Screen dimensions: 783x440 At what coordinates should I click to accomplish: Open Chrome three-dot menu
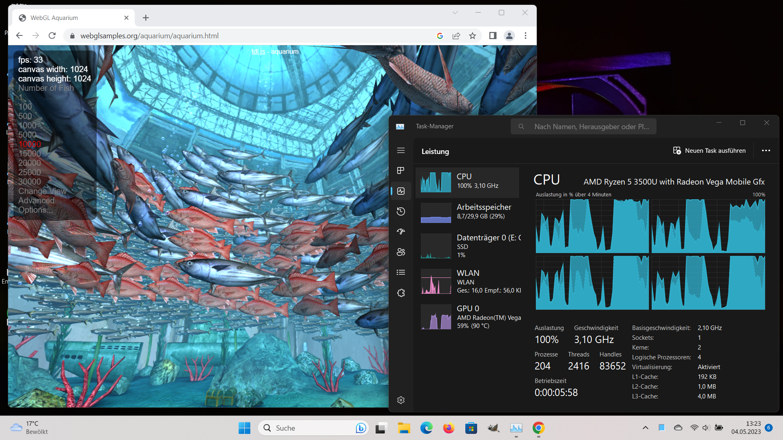tap(525, 36)
